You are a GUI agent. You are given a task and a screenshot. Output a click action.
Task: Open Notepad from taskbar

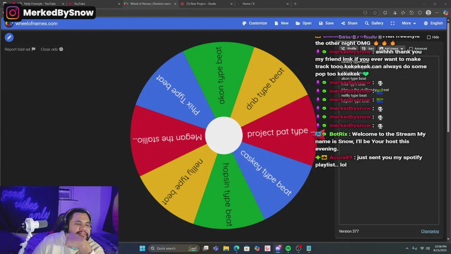309,248
